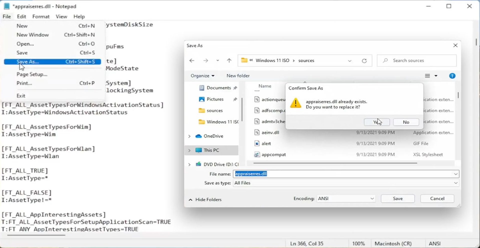The width and height of the screenshot is (480, 248).
Task: Open the blue Help question mark icon
Action: pos(452,76)
